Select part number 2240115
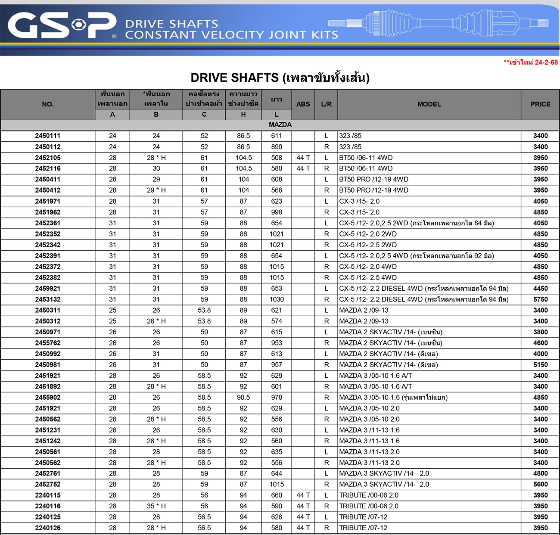The height and width of the screenshot is (535, 560). 48,495
